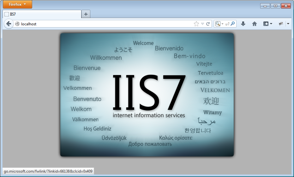Click the 'Willkommen' text
Screen dimensions: 294x177
point(106,58)
